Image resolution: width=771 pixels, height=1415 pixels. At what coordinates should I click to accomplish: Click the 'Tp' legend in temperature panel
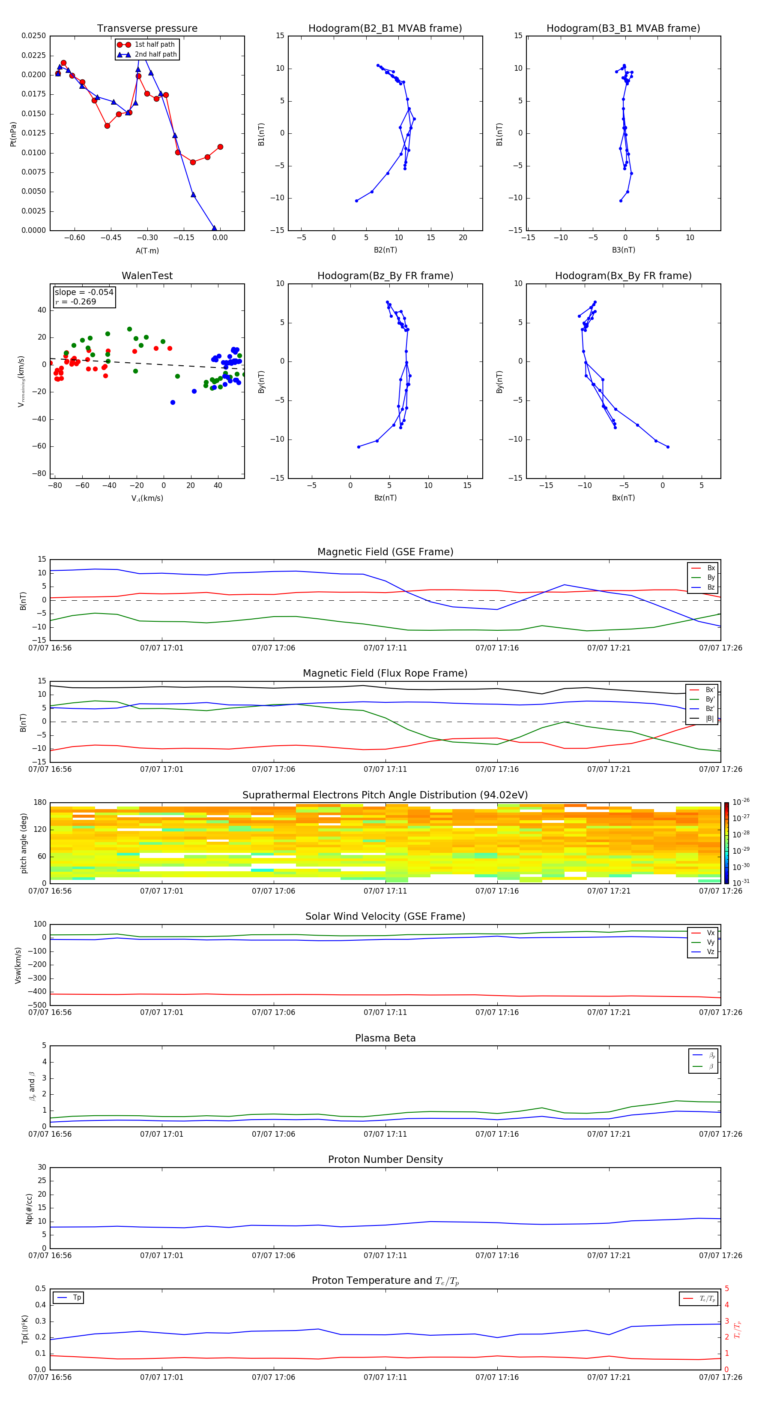point(69,1298)
